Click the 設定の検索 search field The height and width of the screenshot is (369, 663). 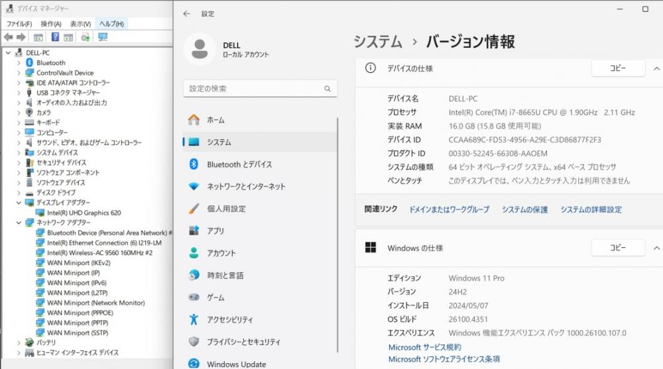click(x=260, y=89)
